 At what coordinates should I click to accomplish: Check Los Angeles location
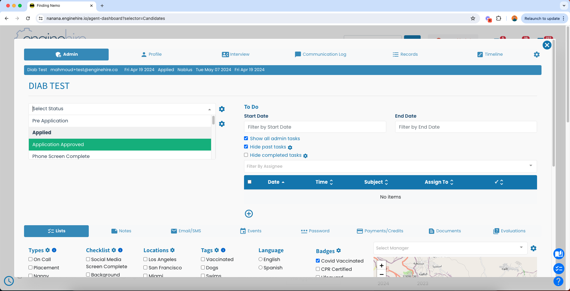(x=145, y=259)
